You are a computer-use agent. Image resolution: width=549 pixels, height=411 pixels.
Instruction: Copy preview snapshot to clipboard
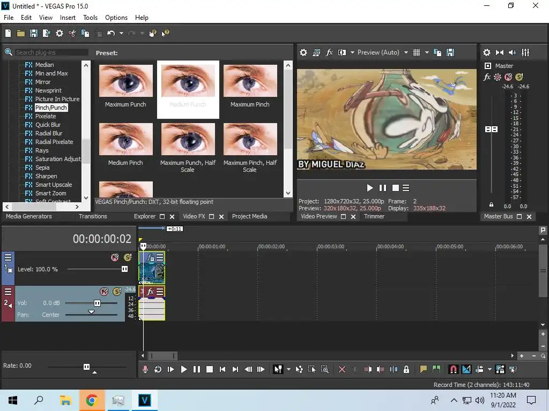tap(437, 52)
